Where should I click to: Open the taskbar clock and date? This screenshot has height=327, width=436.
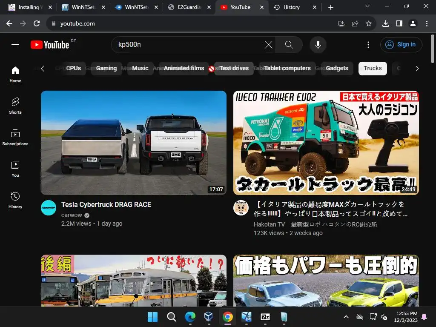pyautogui.click(x=407, y=317)
